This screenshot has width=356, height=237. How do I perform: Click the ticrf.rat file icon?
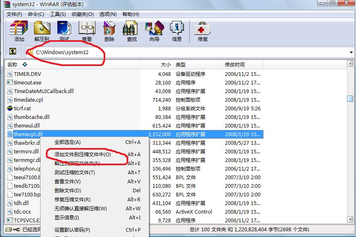point(10,108)
